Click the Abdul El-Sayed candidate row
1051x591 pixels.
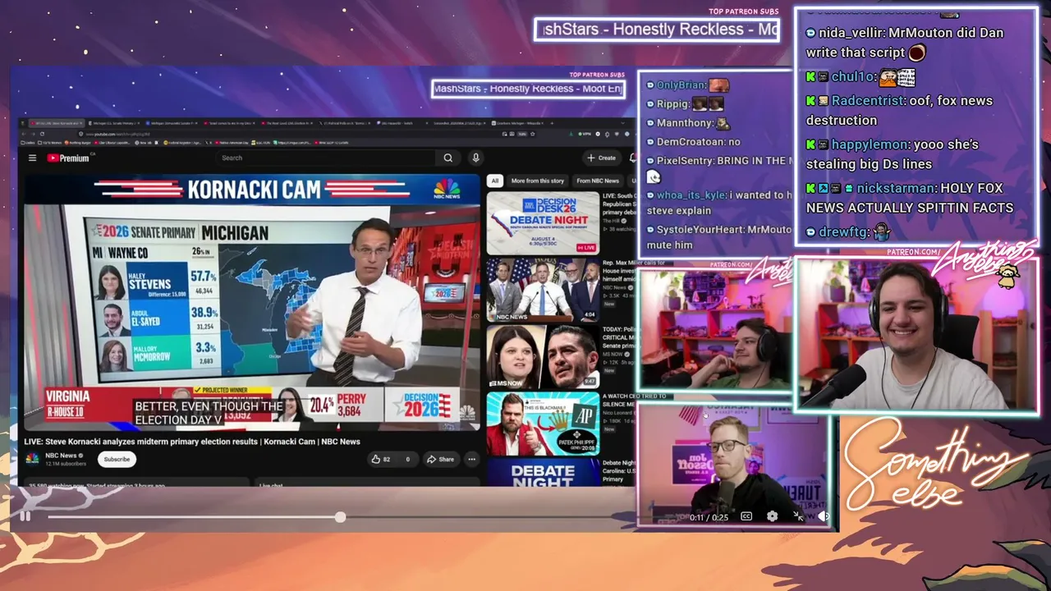[x=156, y=322]
